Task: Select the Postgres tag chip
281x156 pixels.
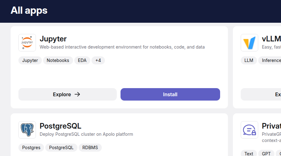Action: click(x=31, y=148)
